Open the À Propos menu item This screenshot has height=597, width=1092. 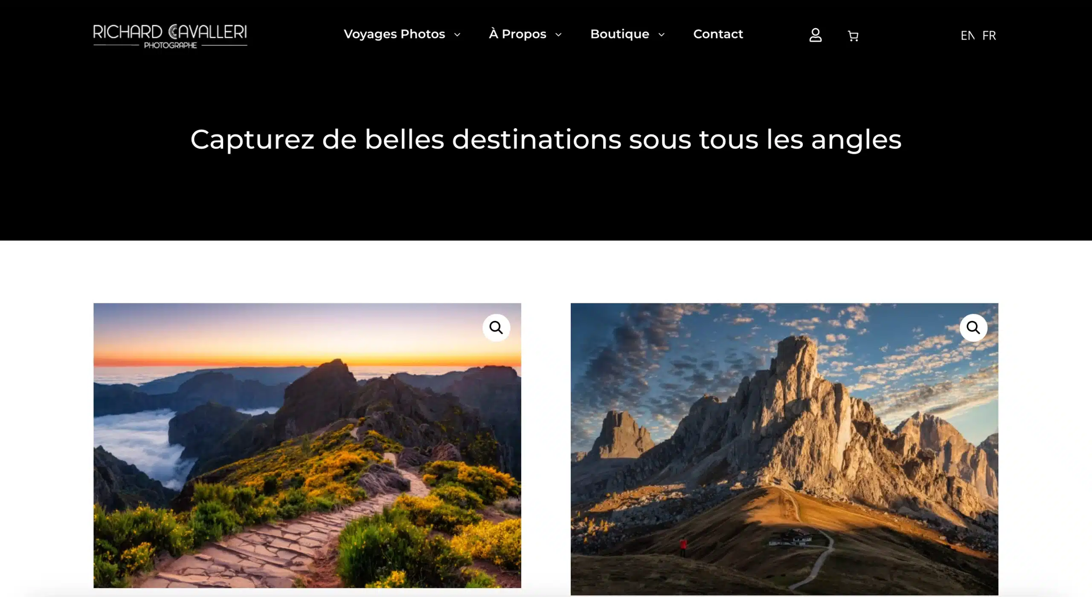pos(517,34)
